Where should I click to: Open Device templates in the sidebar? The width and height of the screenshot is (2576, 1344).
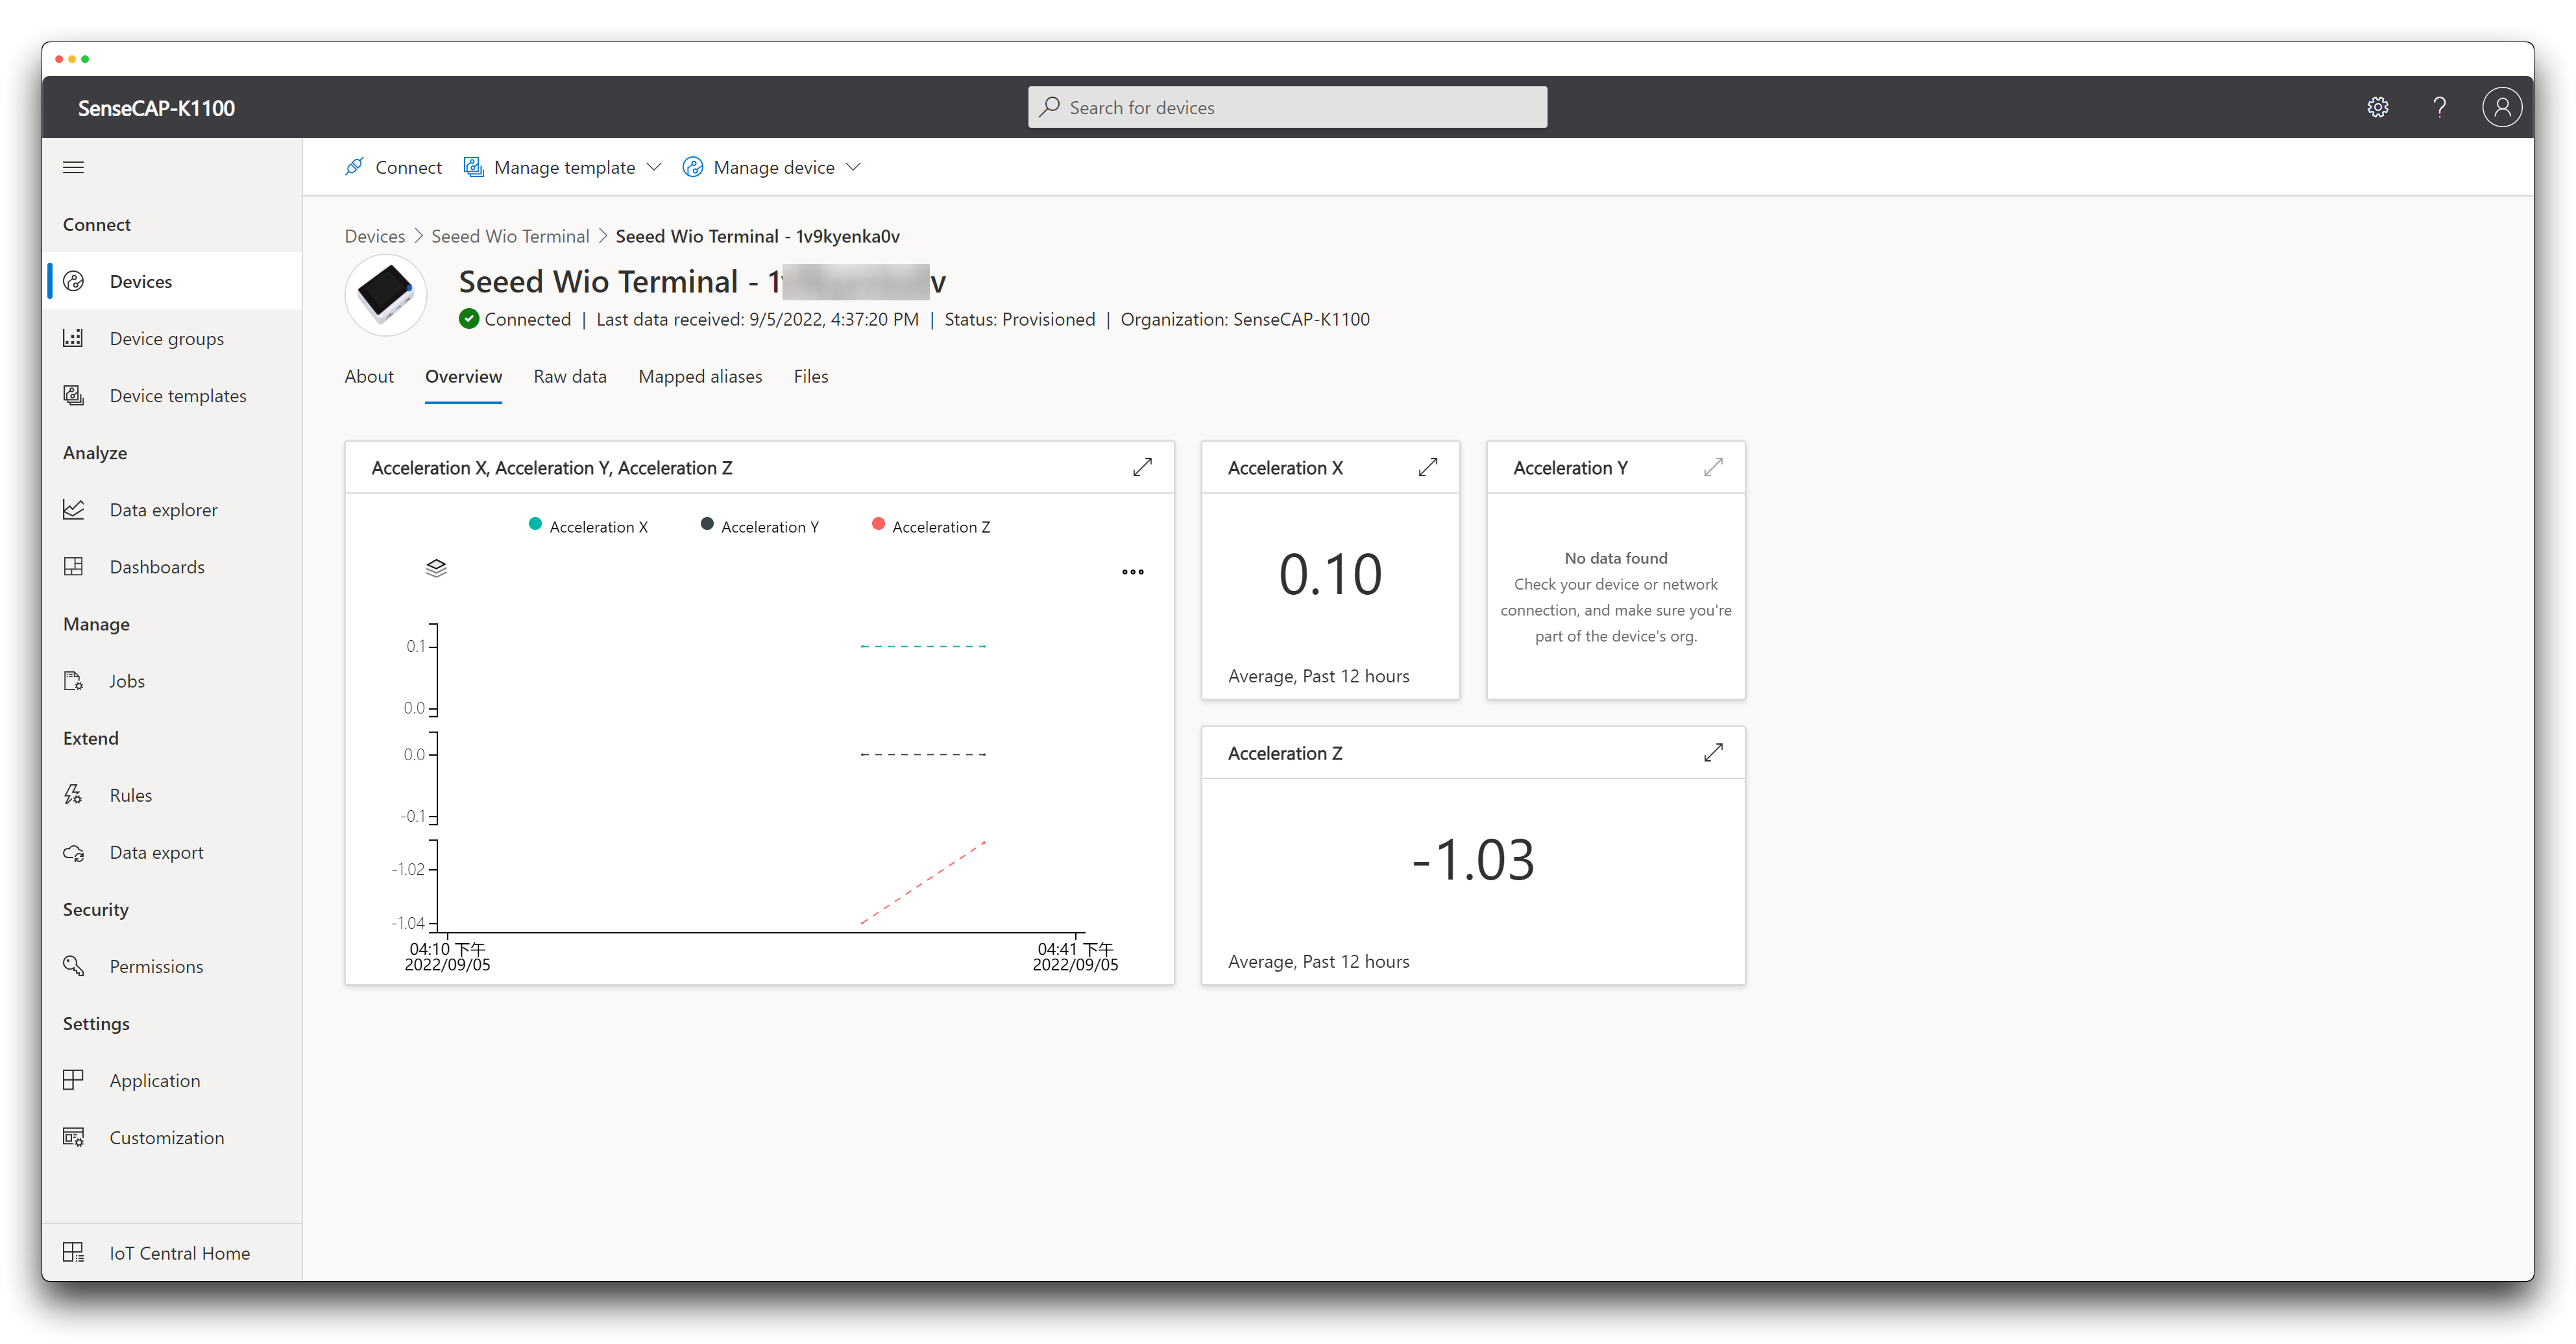pos(173,395)
